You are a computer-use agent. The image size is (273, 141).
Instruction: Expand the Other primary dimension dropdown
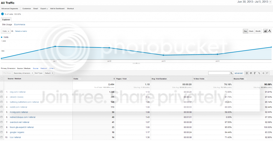(52, 68)
